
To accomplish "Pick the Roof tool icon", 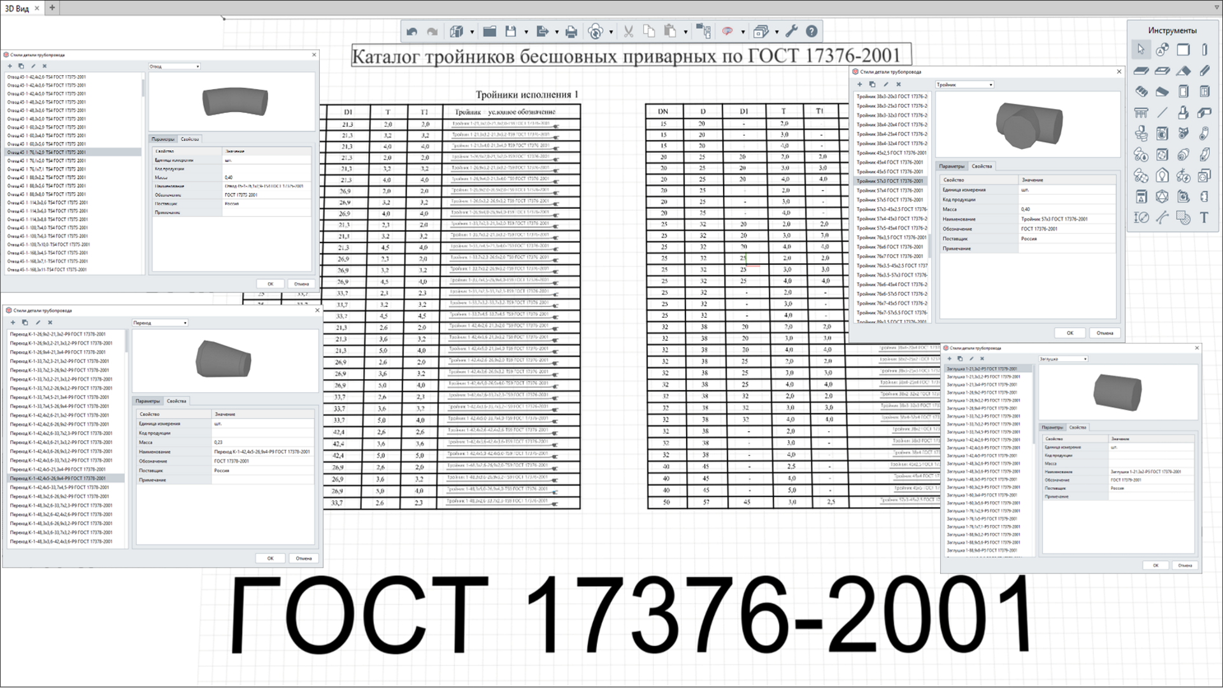I will point(1183,71).
